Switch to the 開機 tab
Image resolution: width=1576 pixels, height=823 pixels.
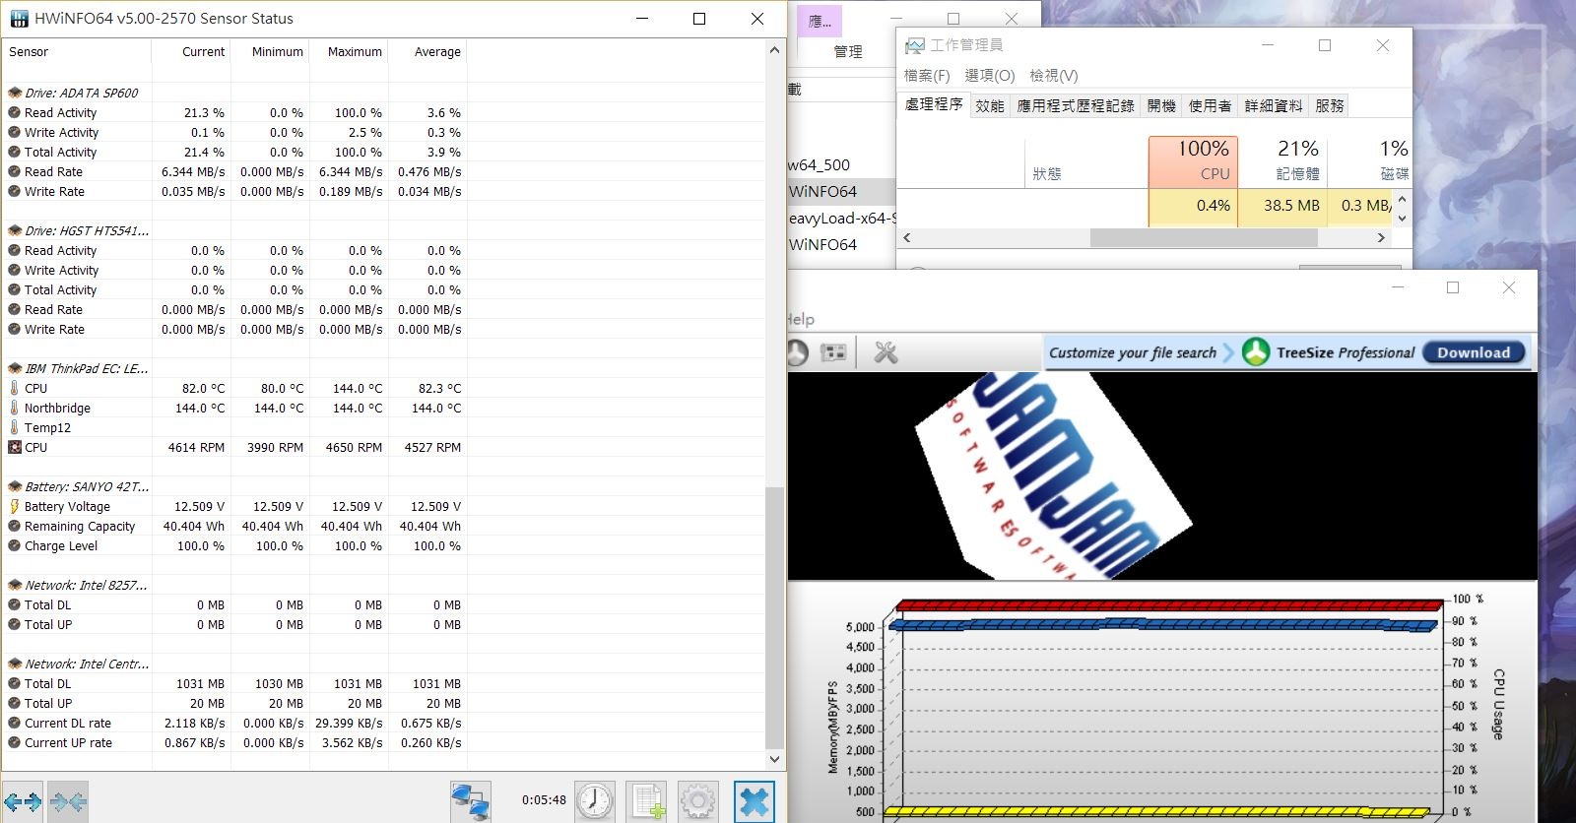click(1161, 105)
